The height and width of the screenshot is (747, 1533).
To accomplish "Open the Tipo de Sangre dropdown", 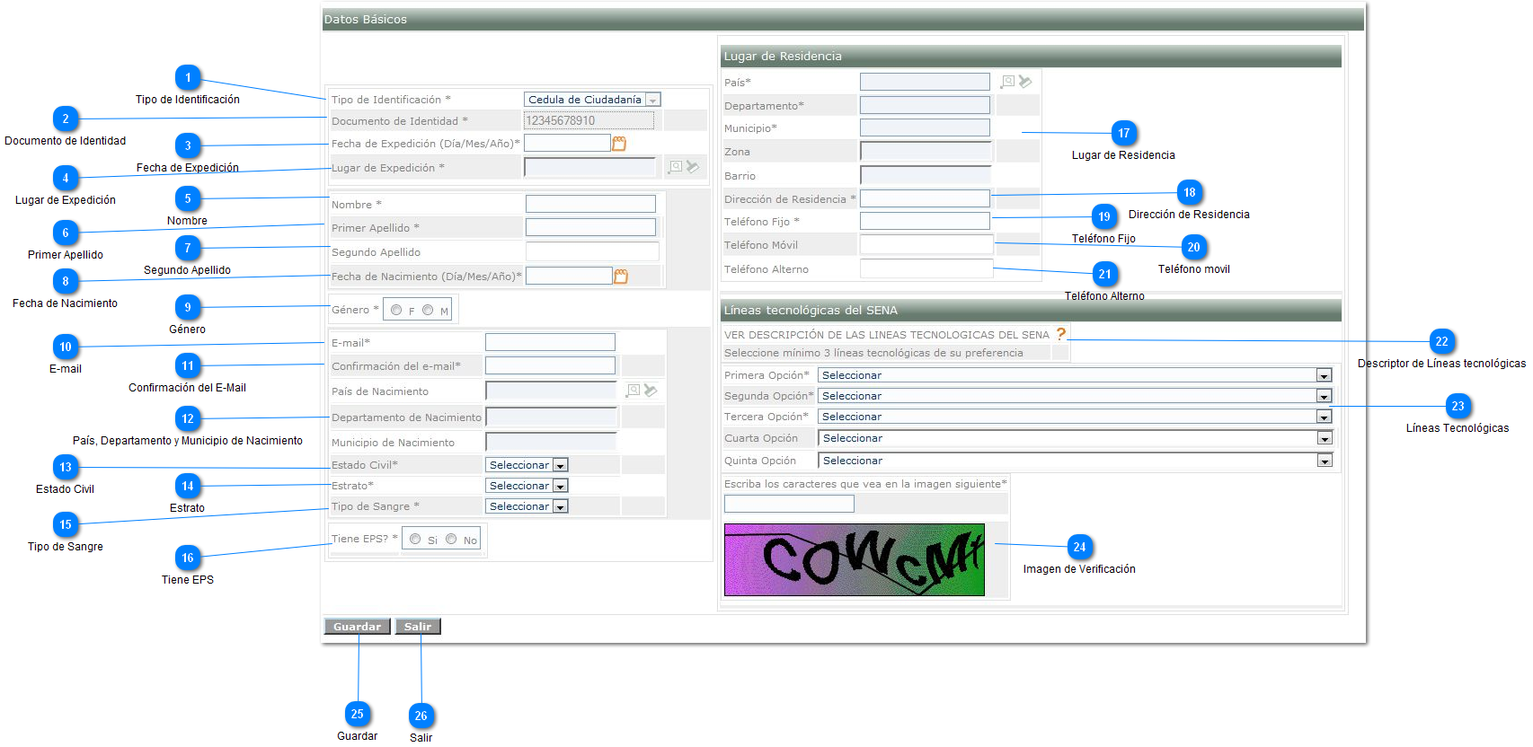I will tap(560, 506).
